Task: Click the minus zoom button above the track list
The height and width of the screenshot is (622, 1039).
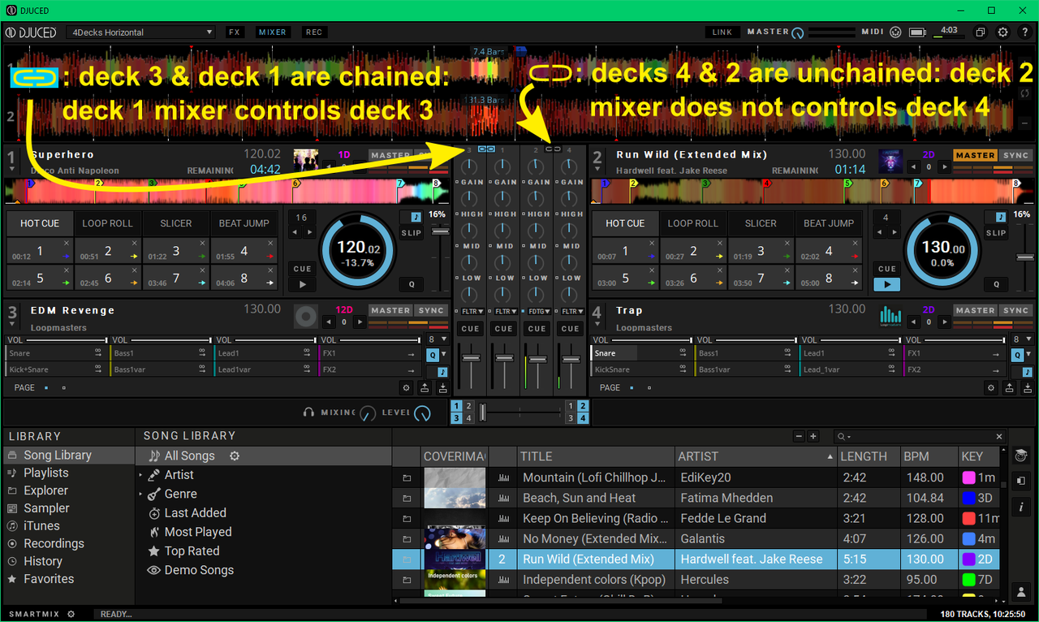Action: tap(799, 437)
